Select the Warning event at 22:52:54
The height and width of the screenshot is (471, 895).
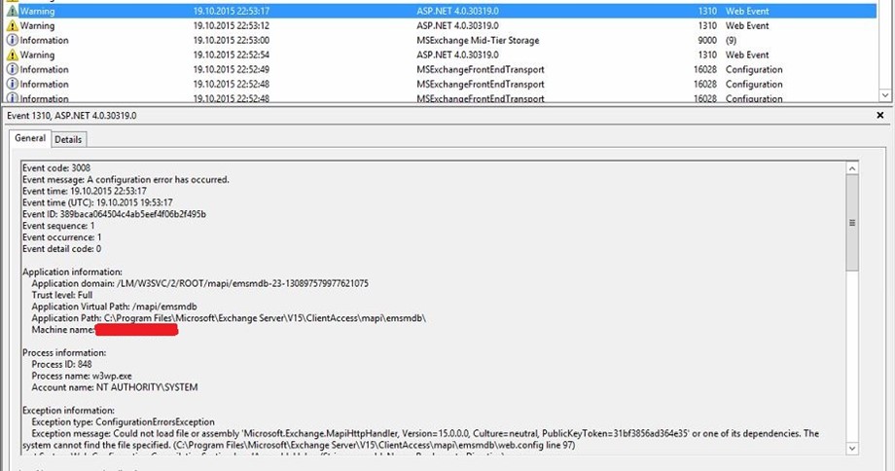pyautogui.click(x=441, y=54)
